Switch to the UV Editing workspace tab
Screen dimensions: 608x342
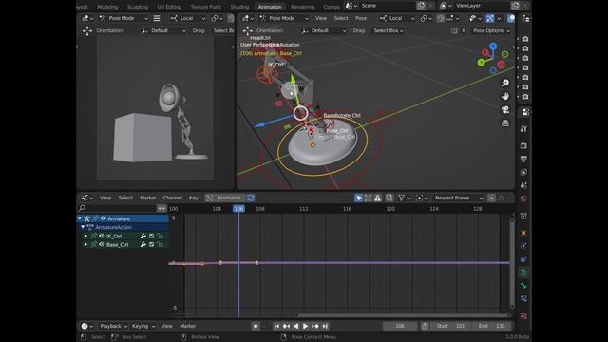pos(169,7)
